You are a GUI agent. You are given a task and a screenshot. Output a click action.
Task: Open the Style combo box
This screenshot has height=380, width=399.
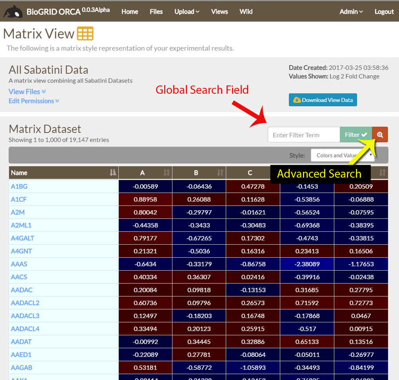click(x=343, y=155)
